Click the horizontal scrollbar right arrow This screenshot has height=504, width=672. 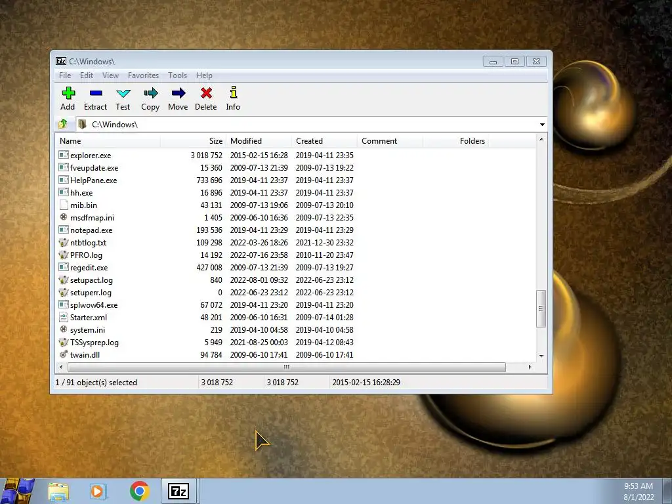pyautogui.click(x=530, y=367)
